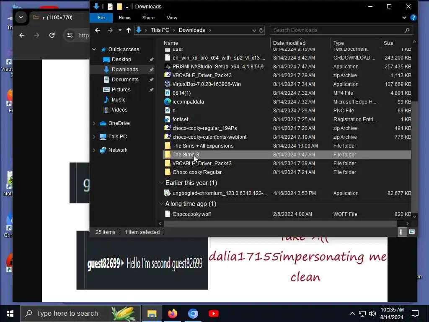Open Music in Quick access

[118, 100]
